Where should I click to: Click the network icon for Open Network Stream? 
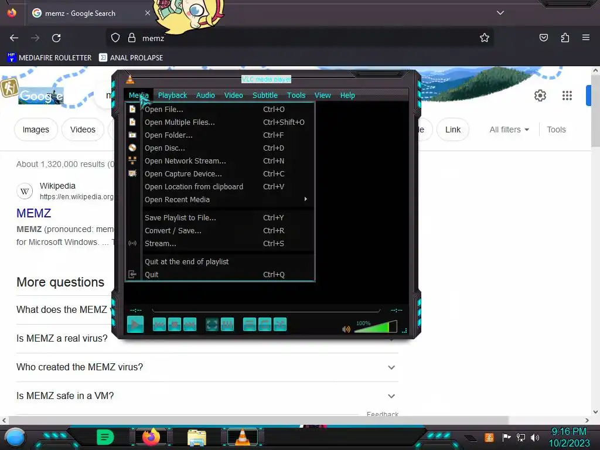(132, 161)
